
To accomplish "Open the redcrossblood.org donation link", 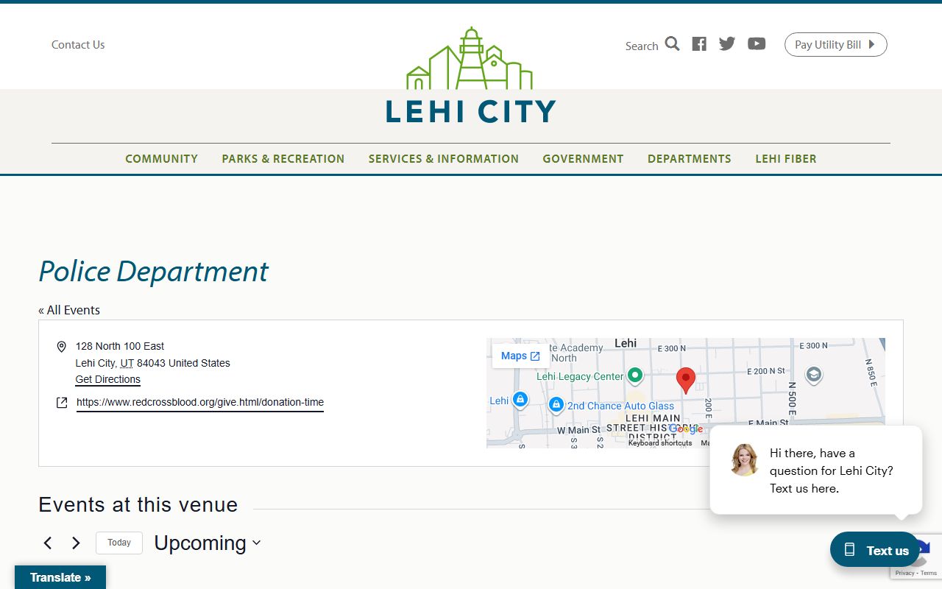I will (200, 403).
